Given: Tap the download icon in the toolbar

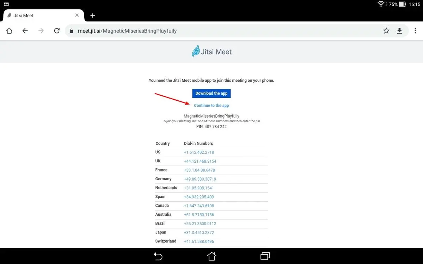Looking at the screenshot, I should tap(399, 31).
